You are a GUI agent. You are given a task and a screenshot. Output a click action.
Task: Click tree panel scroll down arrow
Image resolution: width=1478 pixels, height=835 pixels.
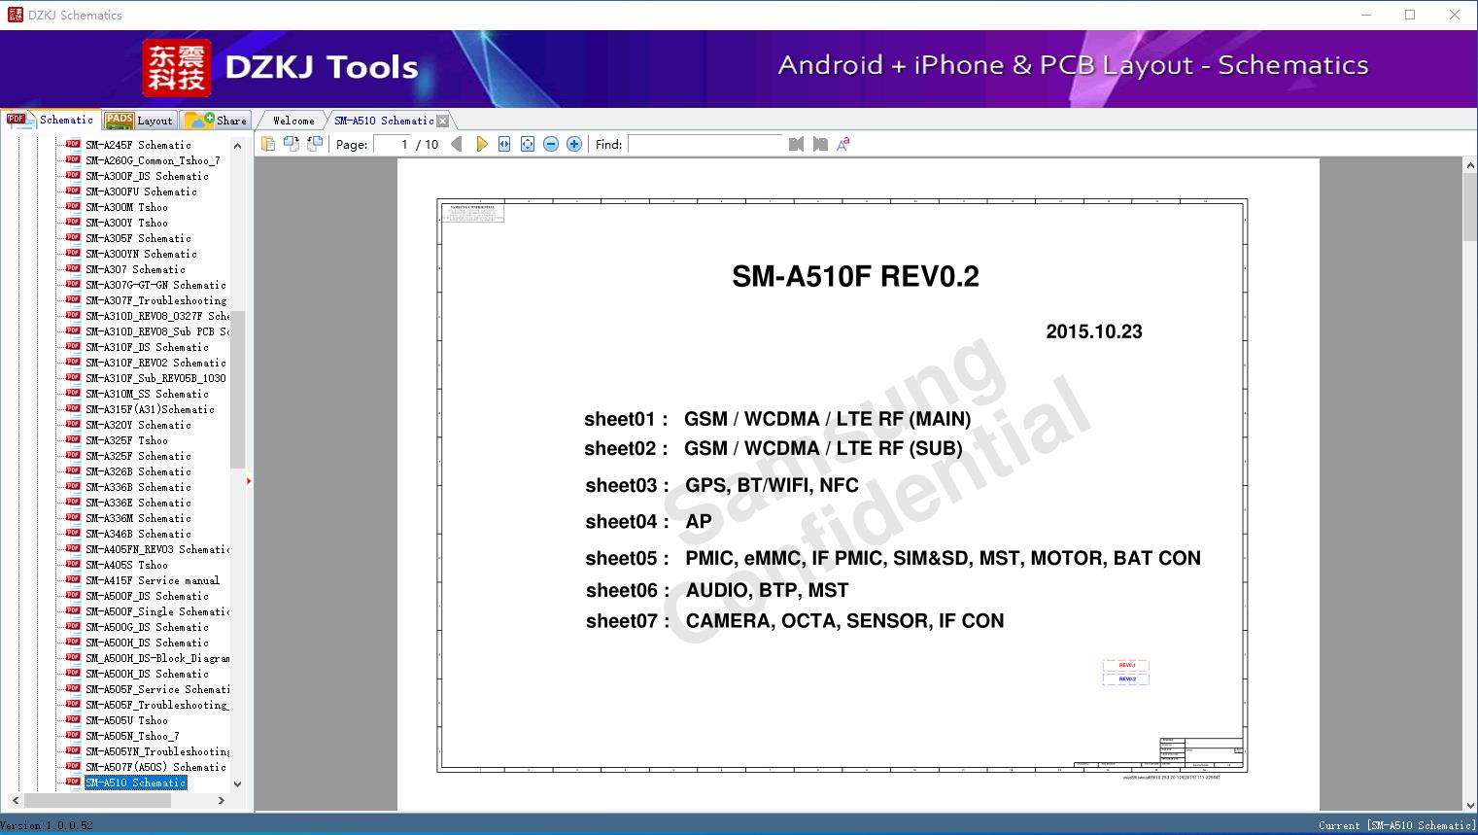pyautogui.click(x=237, y=783)
